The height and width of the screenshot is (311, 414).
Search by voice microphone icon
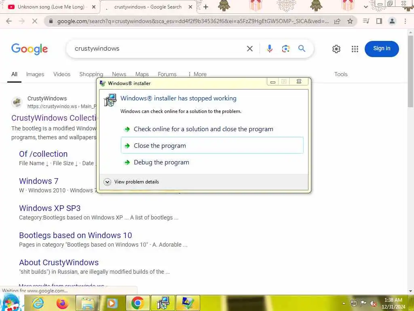(270, 49)
